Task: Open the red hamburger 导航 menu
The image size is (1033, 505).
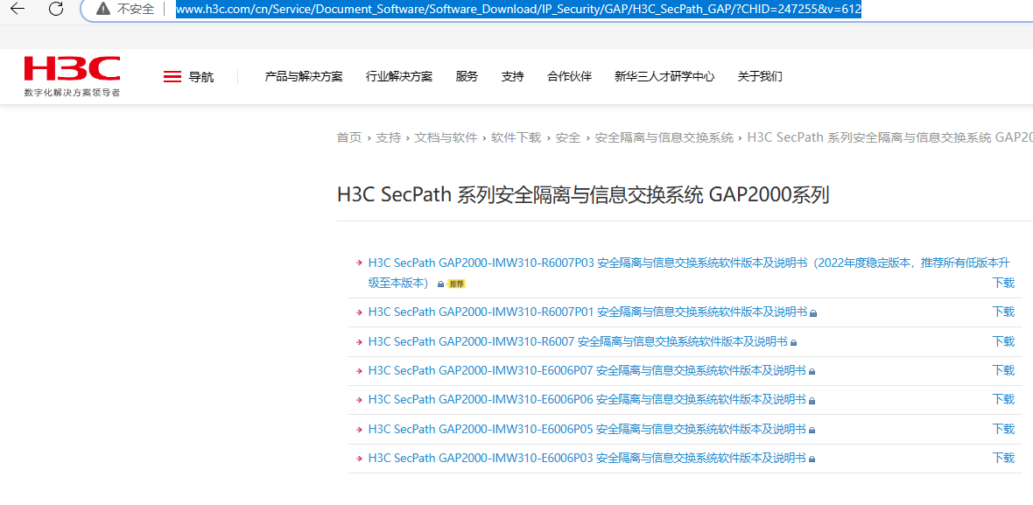Action: coord(188,77)
